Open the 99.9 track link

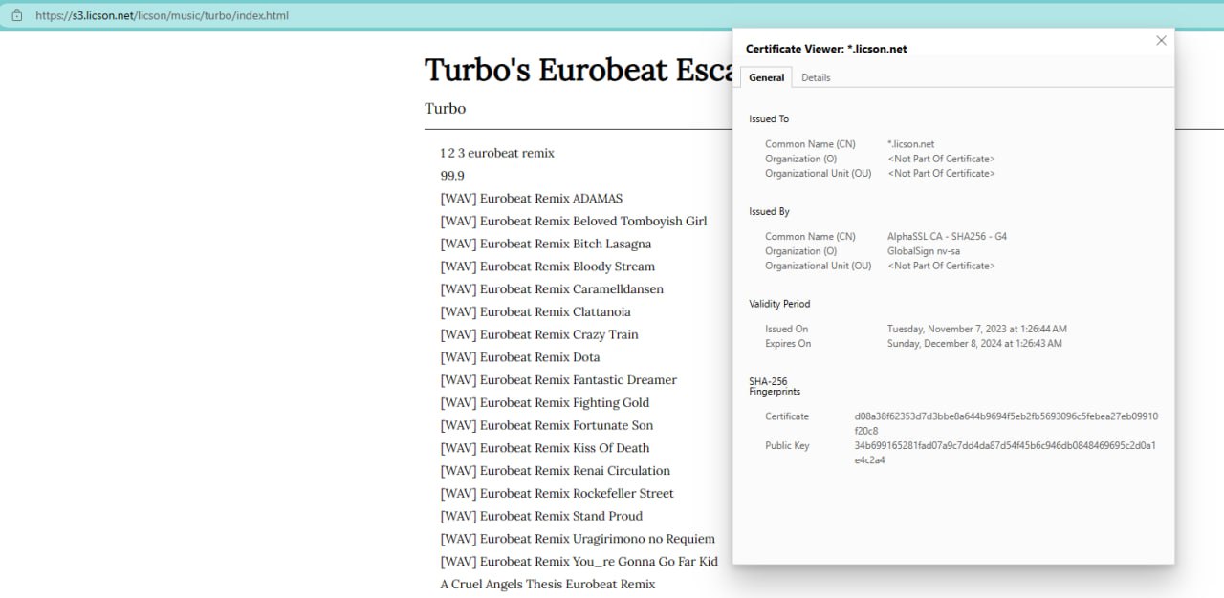(452, 176)
